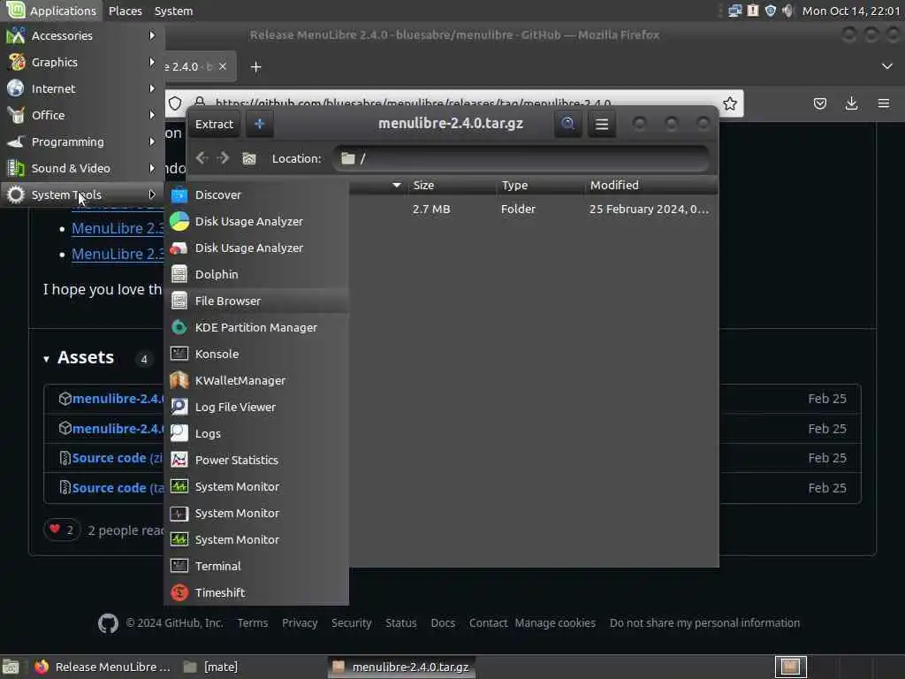
Task: Expand the Internet submenu
Action: (x=82, y=89)
